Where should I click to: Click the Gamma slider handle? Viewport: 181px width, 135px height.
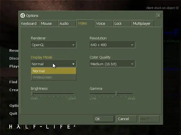[117, 94]
